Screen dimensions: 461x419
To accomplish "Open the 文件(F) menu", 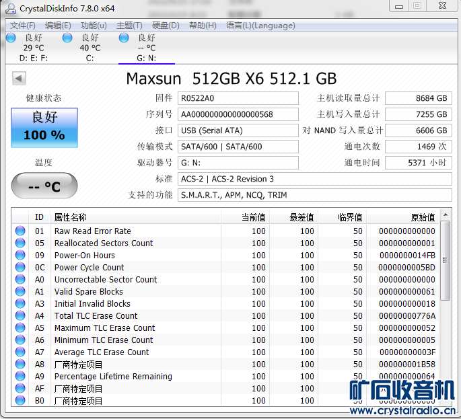I will [23, 26].
